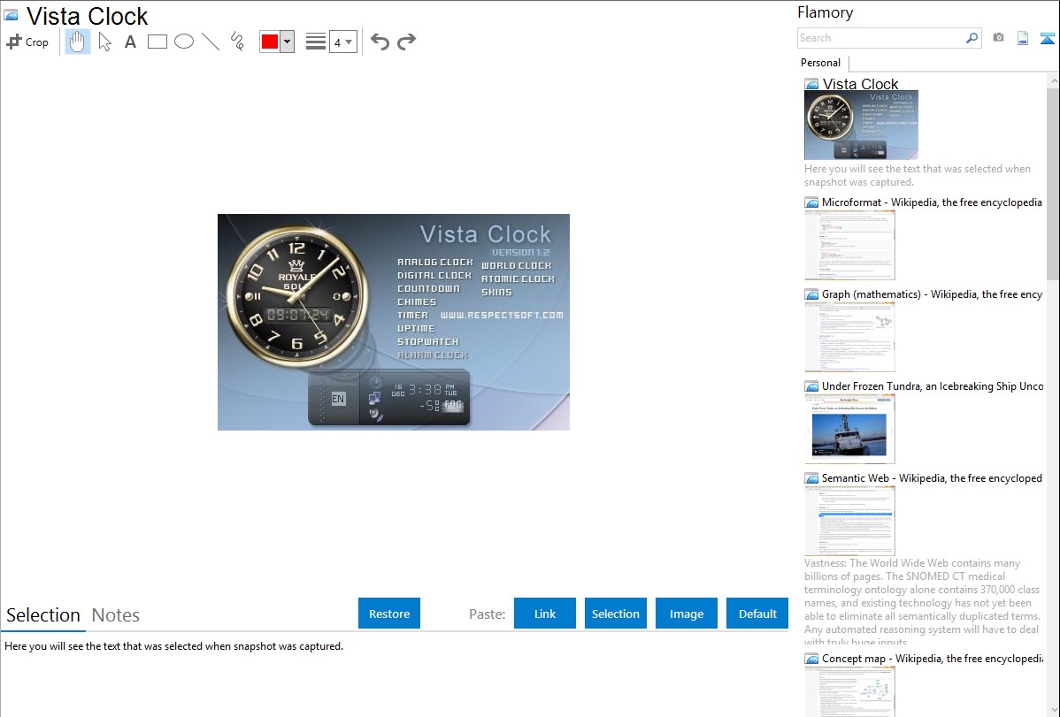Activate the hand pan tool

pyautogui.click(x=77, y=42)
